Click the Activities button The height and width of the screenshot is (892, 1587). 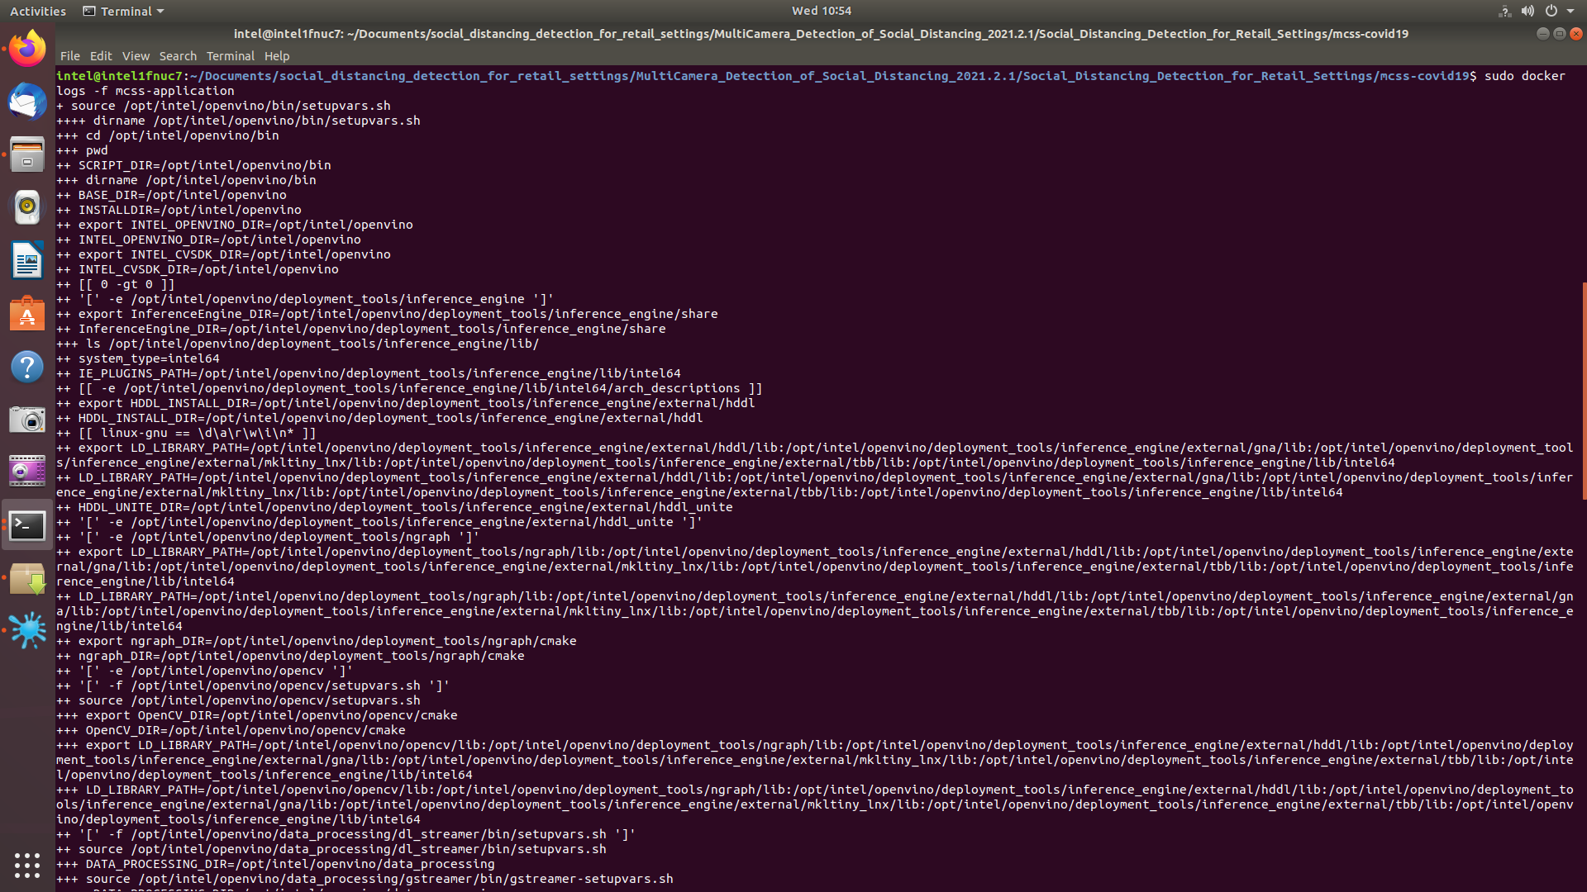37,11
